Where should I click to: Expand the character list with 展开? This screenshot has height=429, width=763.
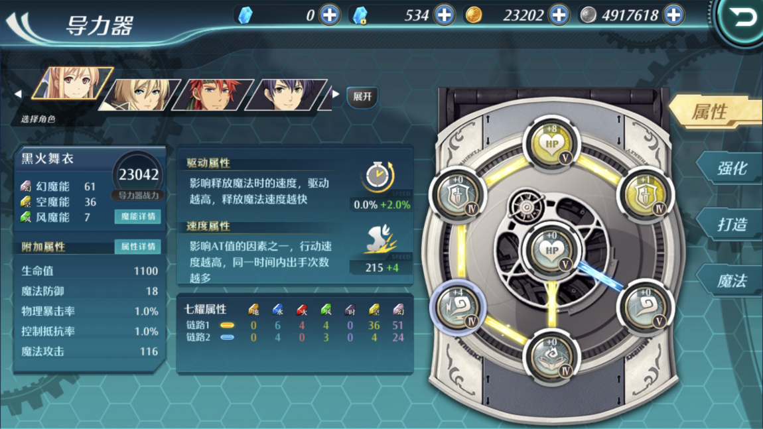coord(362,97)
